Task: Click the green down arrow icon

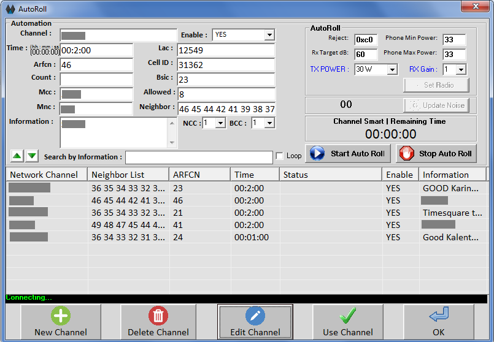Action: tap(32, 156)
